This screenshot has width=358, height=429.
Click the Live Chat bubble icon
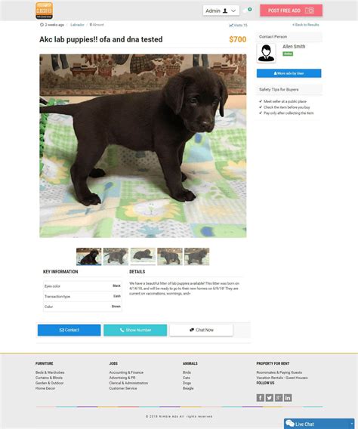[290, 424]
